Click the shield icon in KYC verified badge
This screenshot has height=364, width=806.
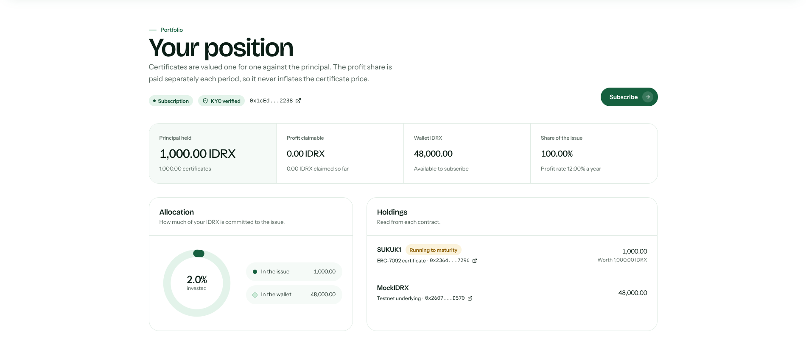click(x=205, y=101)
